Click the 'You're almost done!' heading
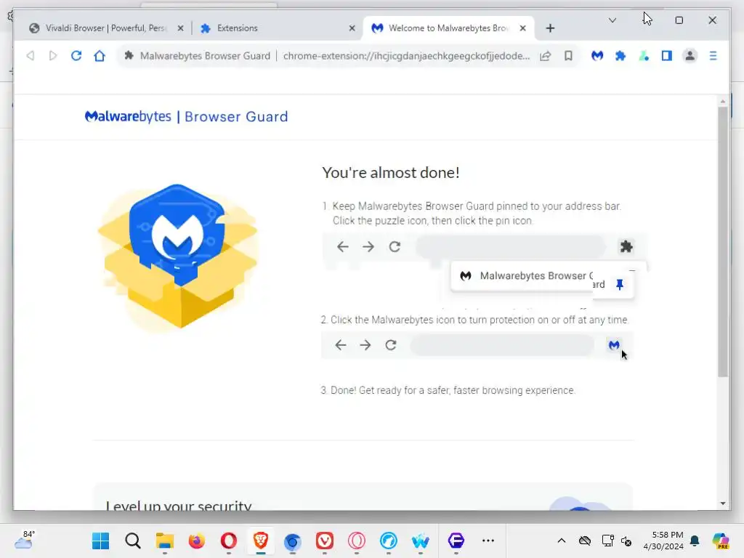This screenshot has height=558, width=744. [x=390, y=172]
